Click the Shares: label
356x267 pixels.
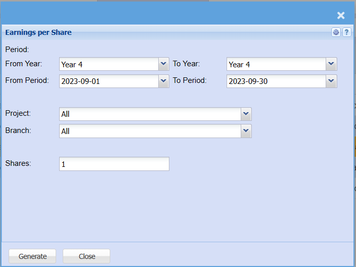[18, 163]
